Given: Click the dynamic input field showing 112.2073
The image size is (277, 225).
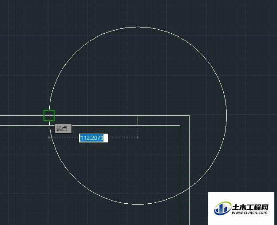Looking at the screenshot, I should tap(93, 138).
